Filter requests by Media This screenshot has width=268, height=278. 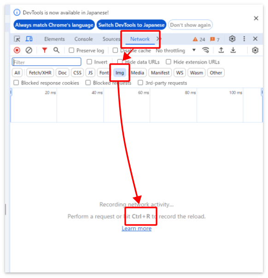coord(138,73)
